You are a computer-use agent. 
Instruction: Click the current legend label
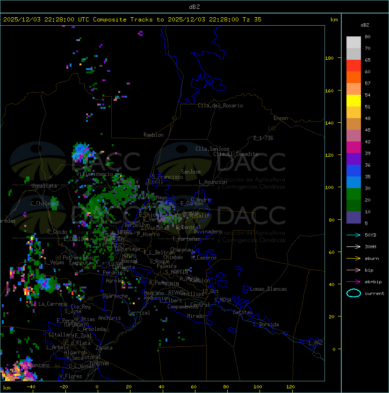pos(375,294)
